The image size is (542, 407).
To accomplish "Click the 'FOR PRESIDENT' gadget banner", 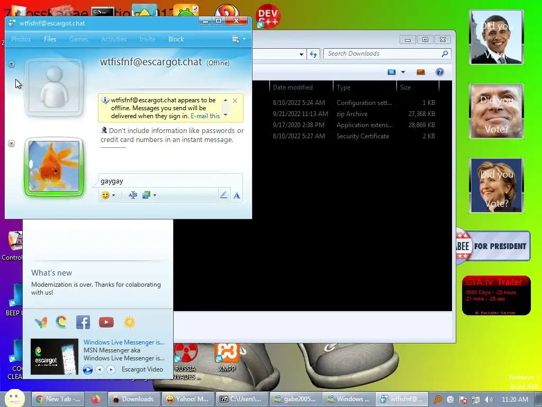I will coord(493,246).
